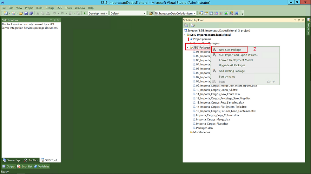Open the Debug menu
Screen dimensions: 311x174
(x=50, y=8)
